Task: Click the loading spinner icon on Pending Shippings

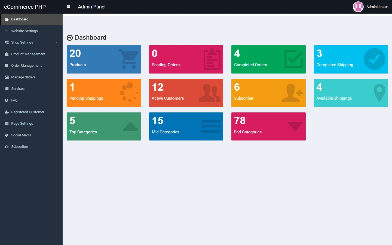Action: pos(129,92)
